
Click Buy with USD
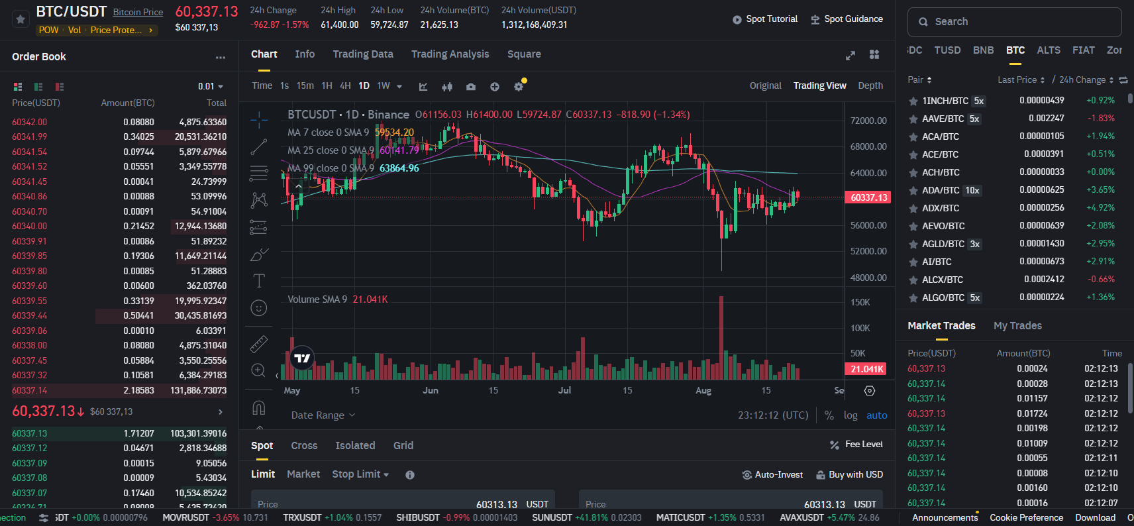(x=850, y=475)
